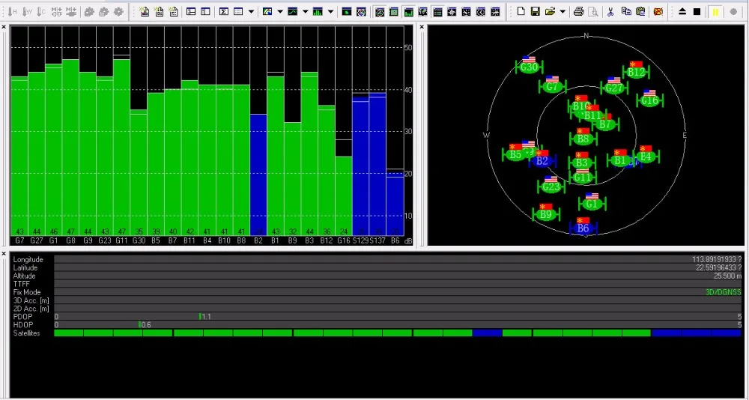The width and height of the screenshot is (749, 400).
Task: Click the HDOP bar showing 0.6
Action: coord(398,324)
